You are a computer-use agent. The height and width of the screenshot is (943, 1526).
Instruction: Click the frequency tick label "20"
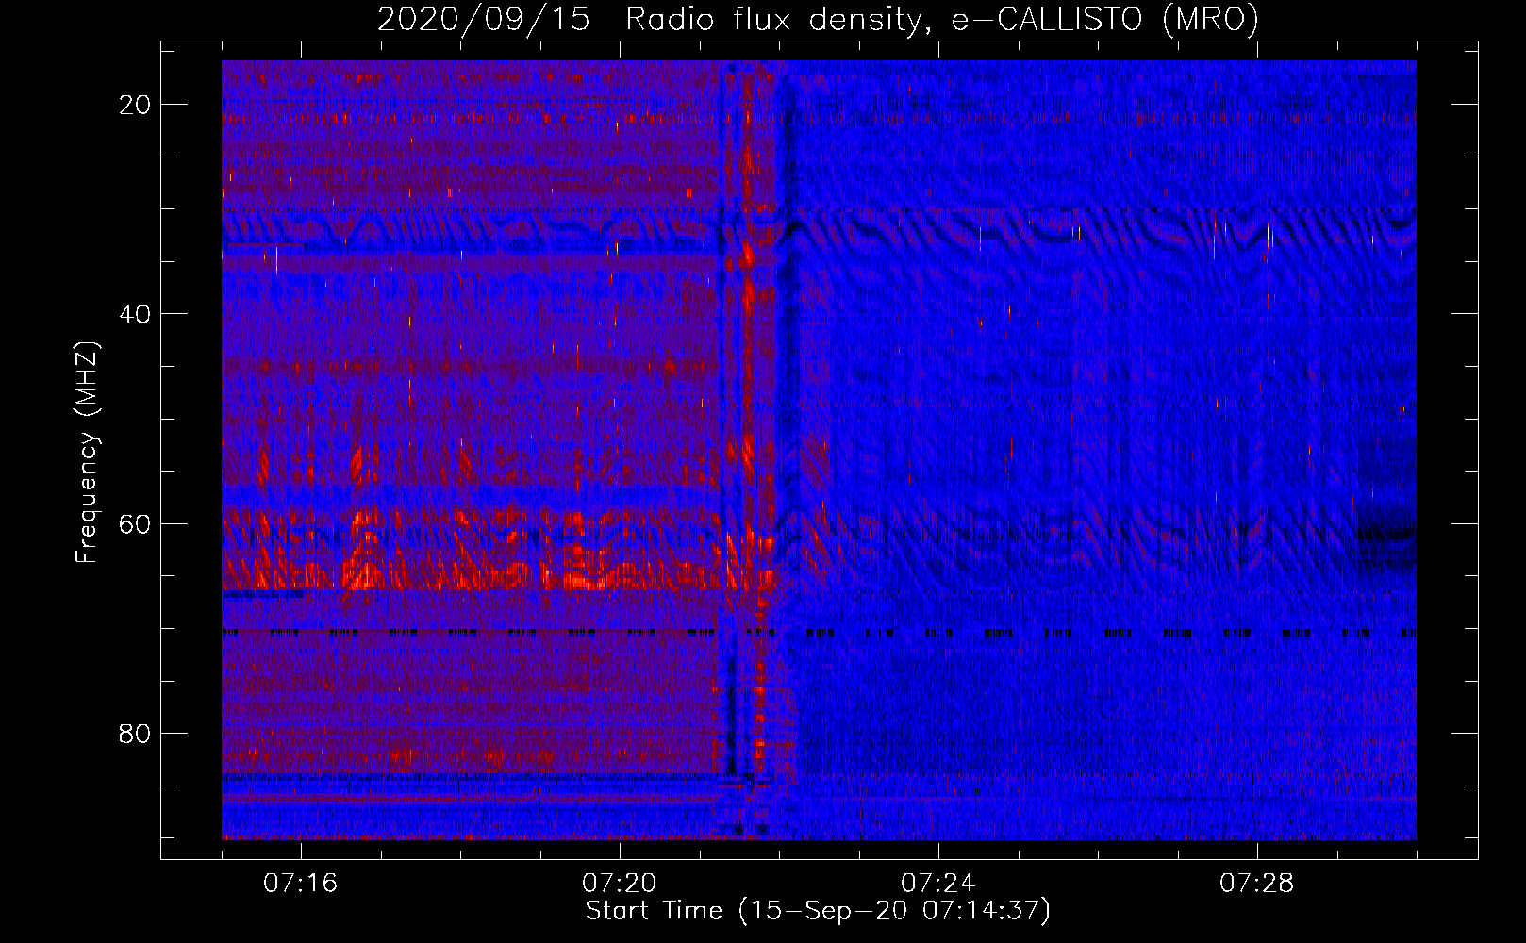135,105
